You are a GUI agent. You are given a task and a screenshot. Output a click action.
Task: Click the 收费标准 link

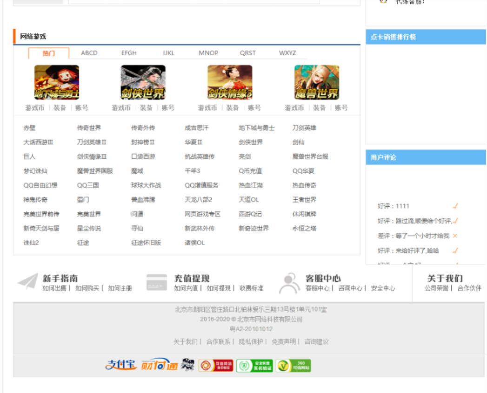pyautogui.click(x=251, y=288)
